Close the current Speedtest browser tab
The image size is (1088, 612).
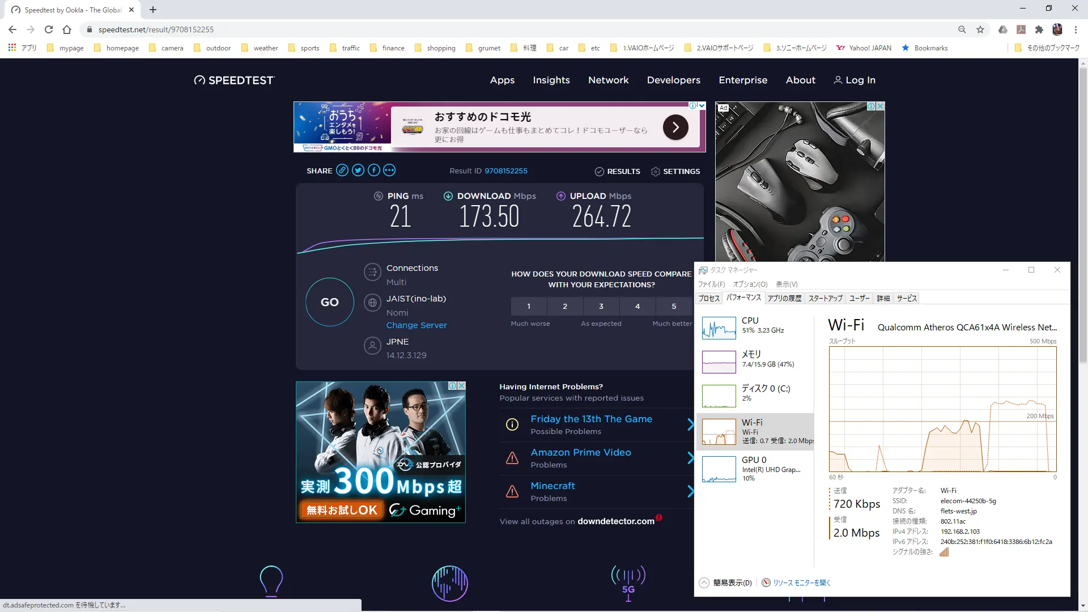[131, 10]
